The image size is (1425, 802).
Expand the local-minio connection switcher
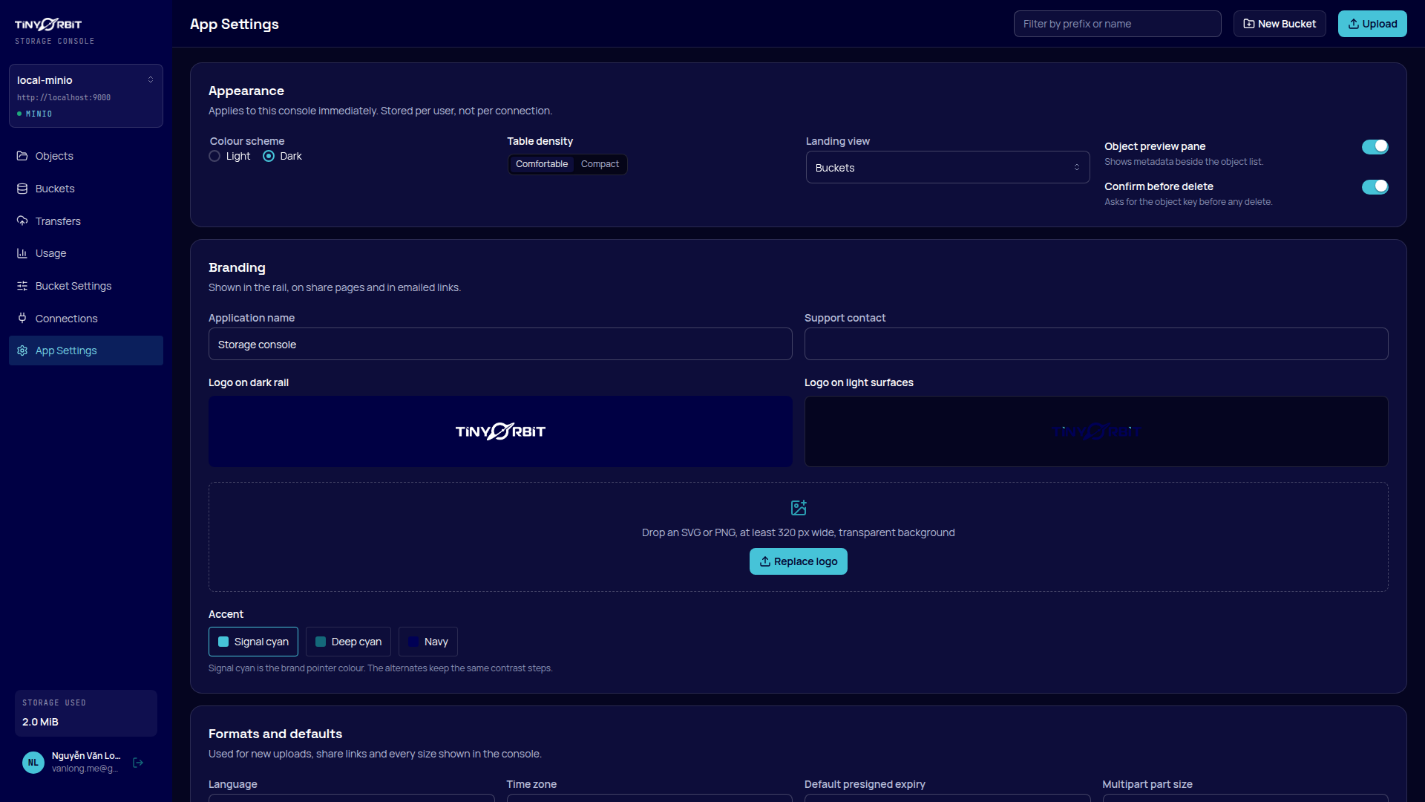pos(86,96)
